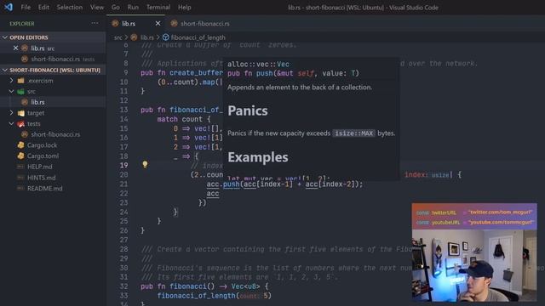Close the lib.rs editor tab
This screenshot has width=545, height=306.
point(158,23)
